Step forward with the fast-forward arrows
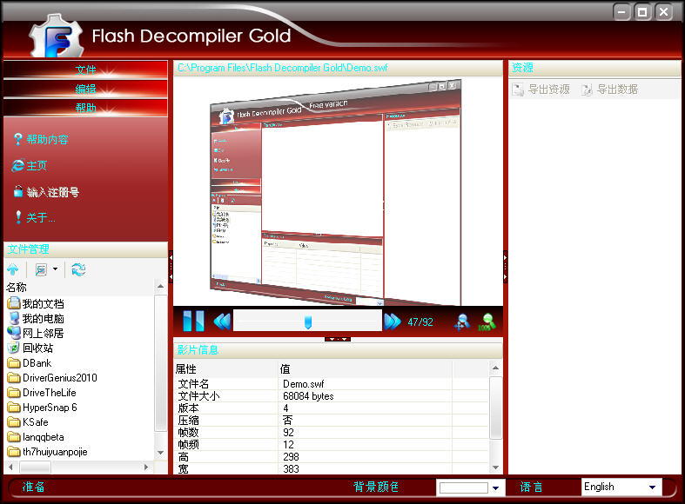 392,322
